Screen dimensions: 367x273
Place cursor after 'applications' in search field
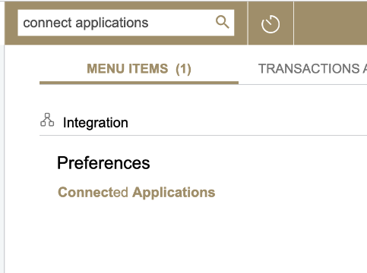click(x=150, y=23)
